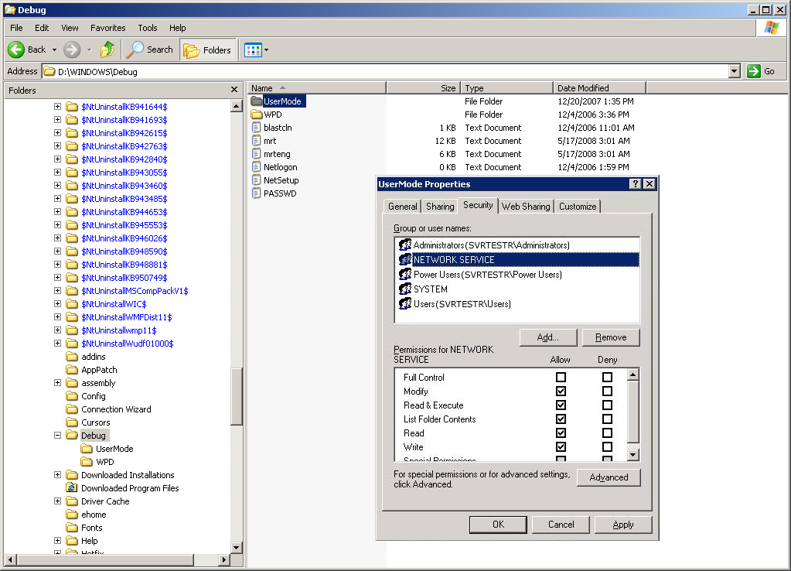Toggle Deny checkbox for Write
The height and width of the screenshot is (571, 791).
pos(608,446)
